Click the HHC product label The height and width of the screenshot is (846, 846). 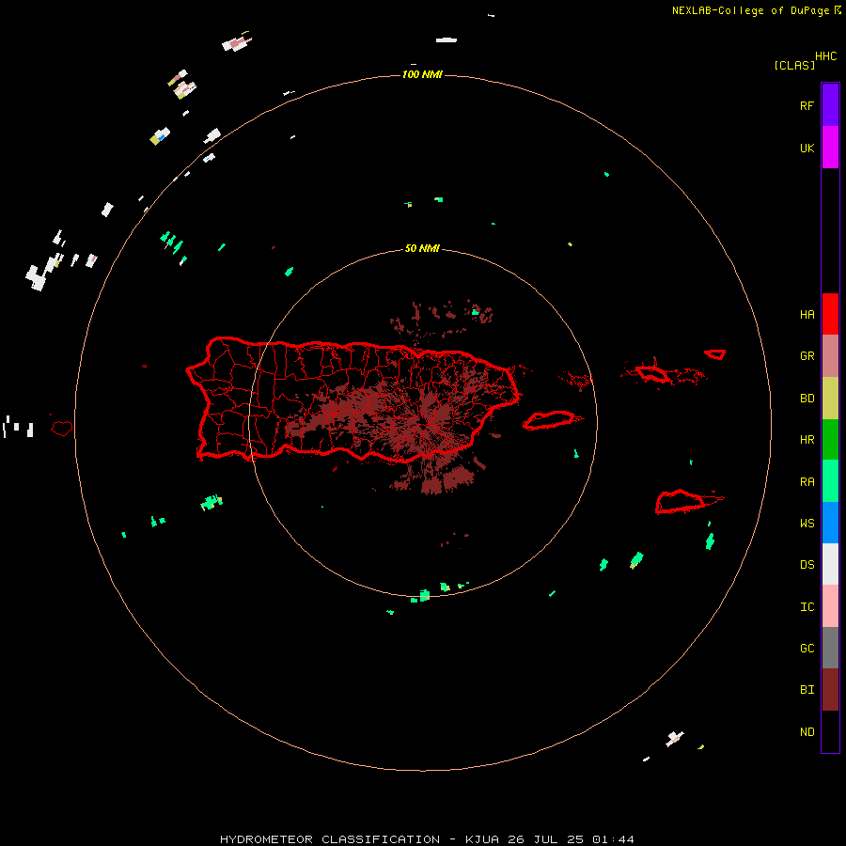[826, 56]
